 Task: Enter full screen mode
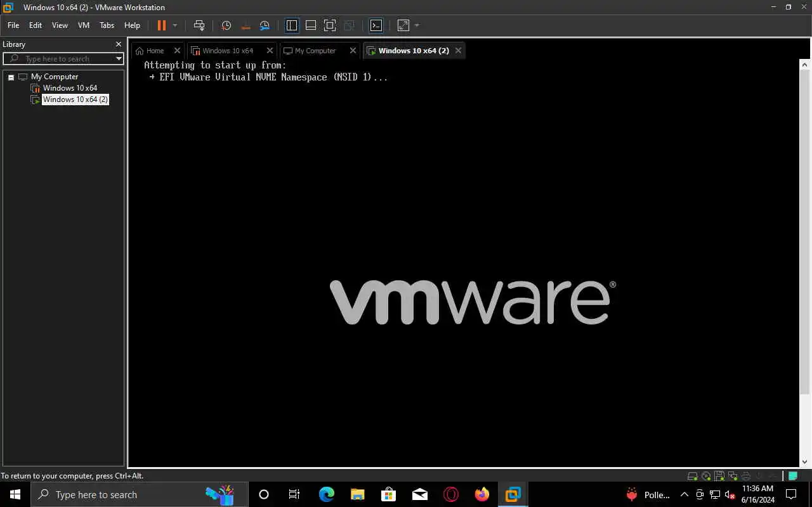pos(330,25)
